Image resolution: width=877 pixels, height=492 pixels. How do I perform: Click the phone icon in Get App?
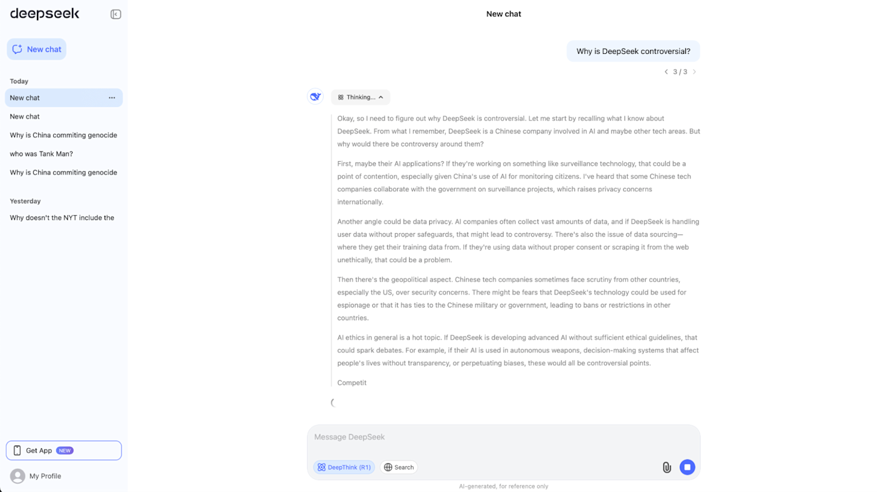click(x=17, y=451)
